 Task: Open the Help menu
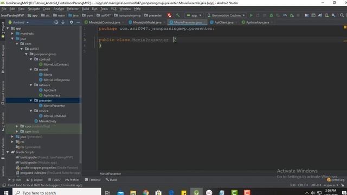[137, 9]
